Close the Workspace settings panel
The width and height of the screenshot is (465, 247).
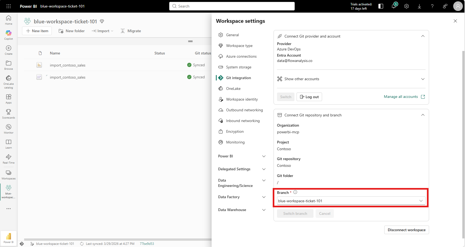(x=455, y=21)
